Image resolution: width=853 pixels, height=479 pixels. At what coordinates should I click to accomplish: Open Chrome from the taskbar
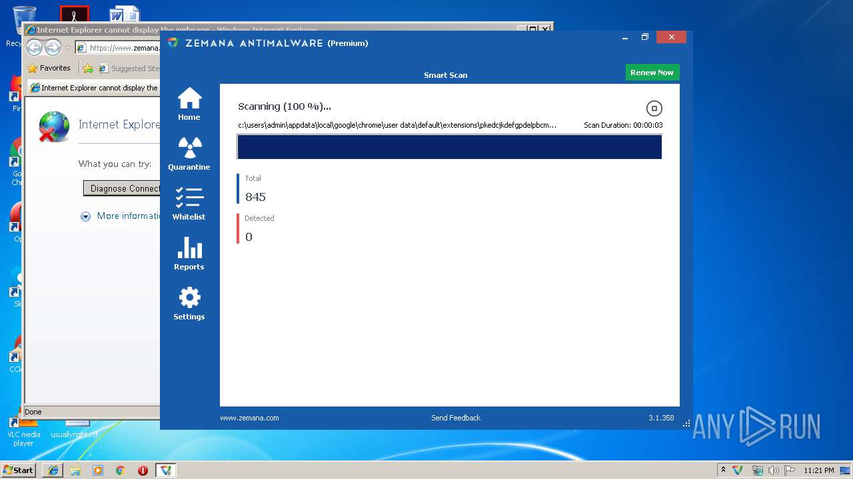121,470
